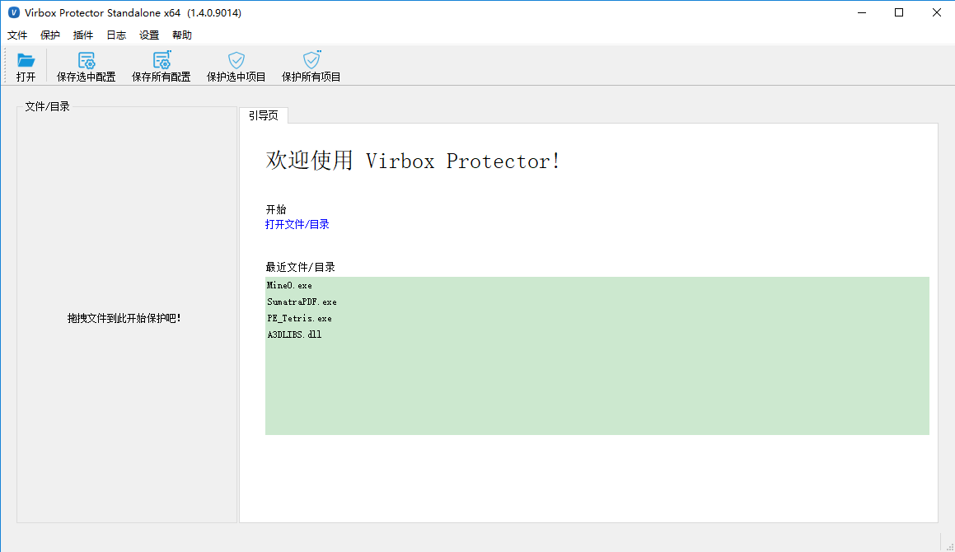The image size is (955, 552).
Task: Open recent file Mine0.exe
Action: (289, 285)
